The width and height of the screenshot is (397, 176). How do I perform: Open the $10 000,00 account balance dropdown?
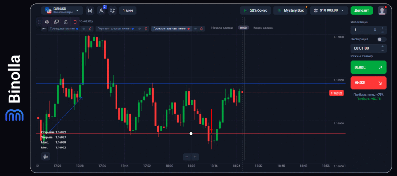(x=329, y=10)
